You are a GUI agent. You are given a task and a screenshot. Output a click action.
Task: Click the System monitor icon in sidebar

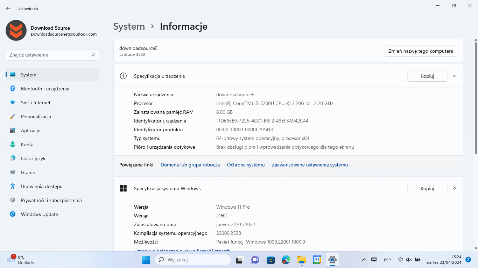pyautogui.click(x=13, y=75)
